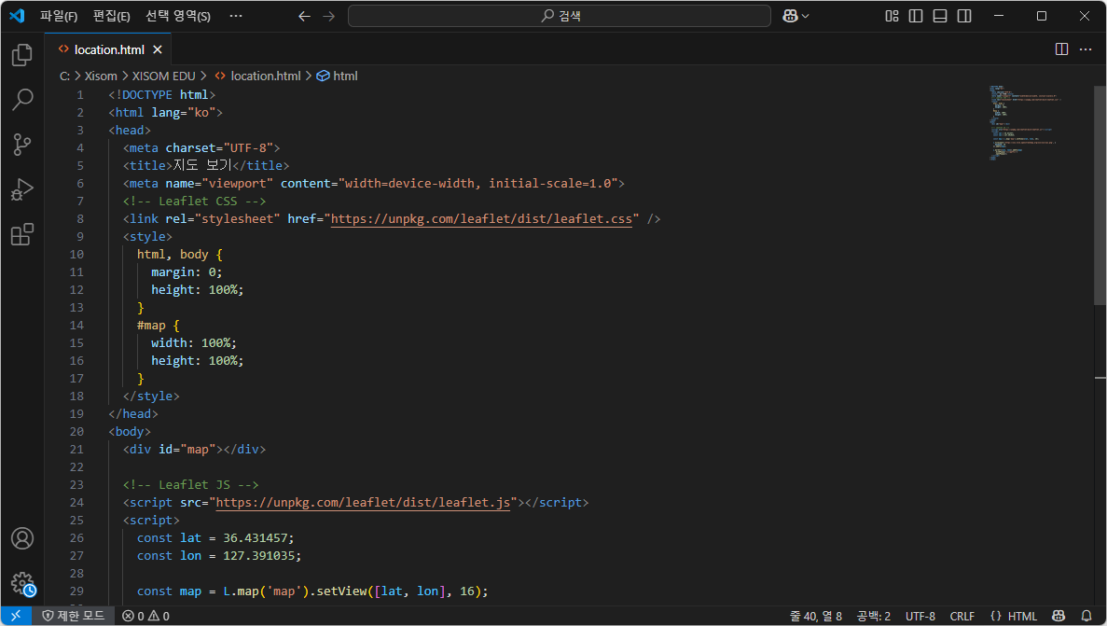Open the 파일(F) menu
The image size is (1107, 626).
[59, 16]
